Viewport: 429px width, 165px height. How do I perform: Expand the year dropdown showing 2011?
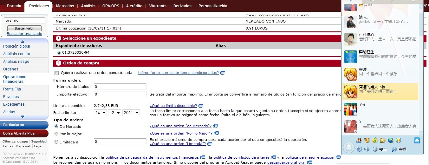coord(131,113)
